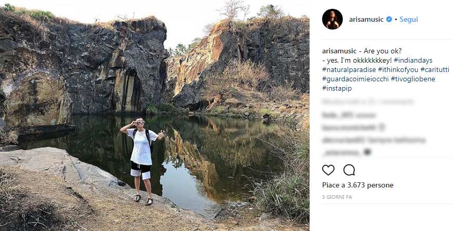
Task: Click the blue verified badge
Action: 389,20
